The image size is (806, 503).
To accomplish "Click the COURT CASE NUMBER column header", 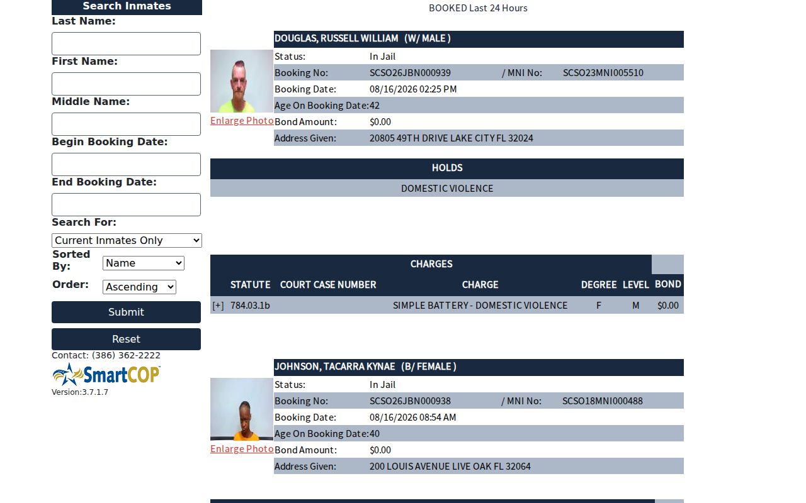I will pos(328,285).
